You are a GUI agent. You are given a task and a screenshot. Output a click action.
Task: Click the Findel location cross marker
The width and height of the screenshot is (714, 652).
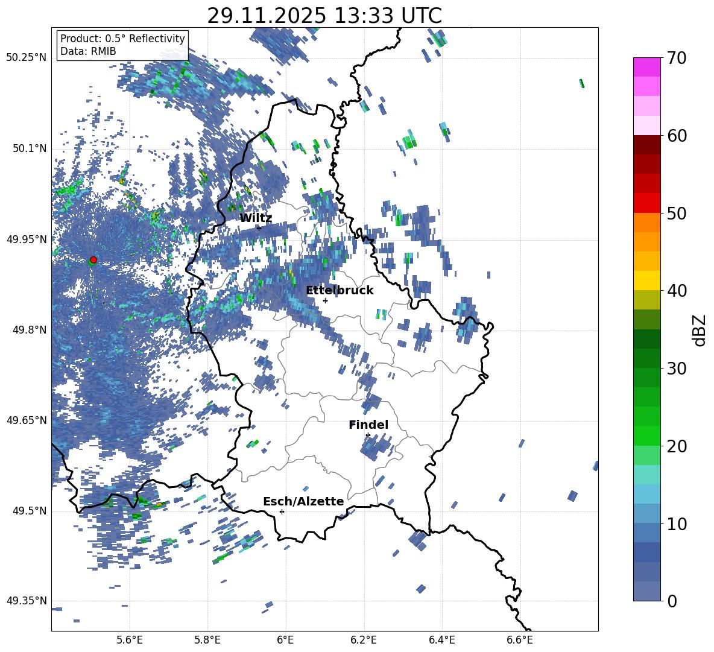pos(368,435)
